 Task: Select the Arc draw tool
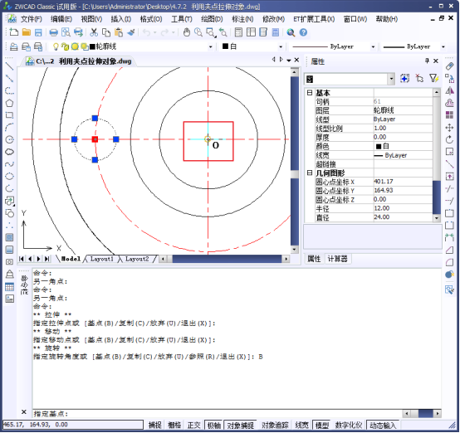[x=9, y=127]
